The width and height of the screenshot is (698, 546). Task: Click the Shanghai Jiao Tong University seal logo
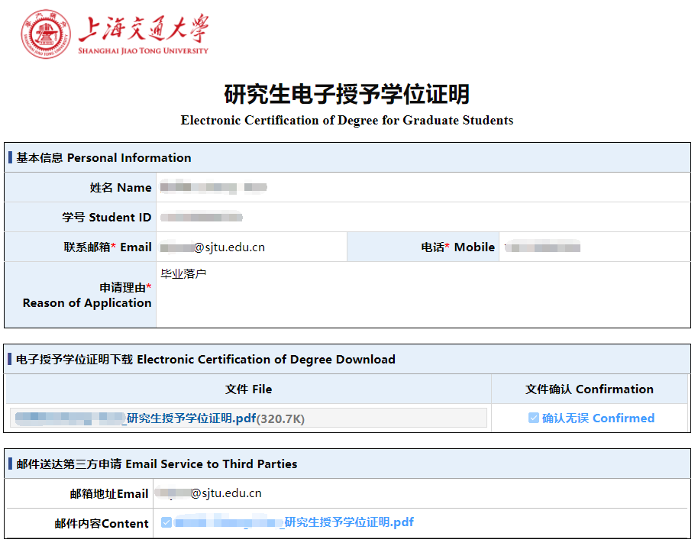(46, 34)
